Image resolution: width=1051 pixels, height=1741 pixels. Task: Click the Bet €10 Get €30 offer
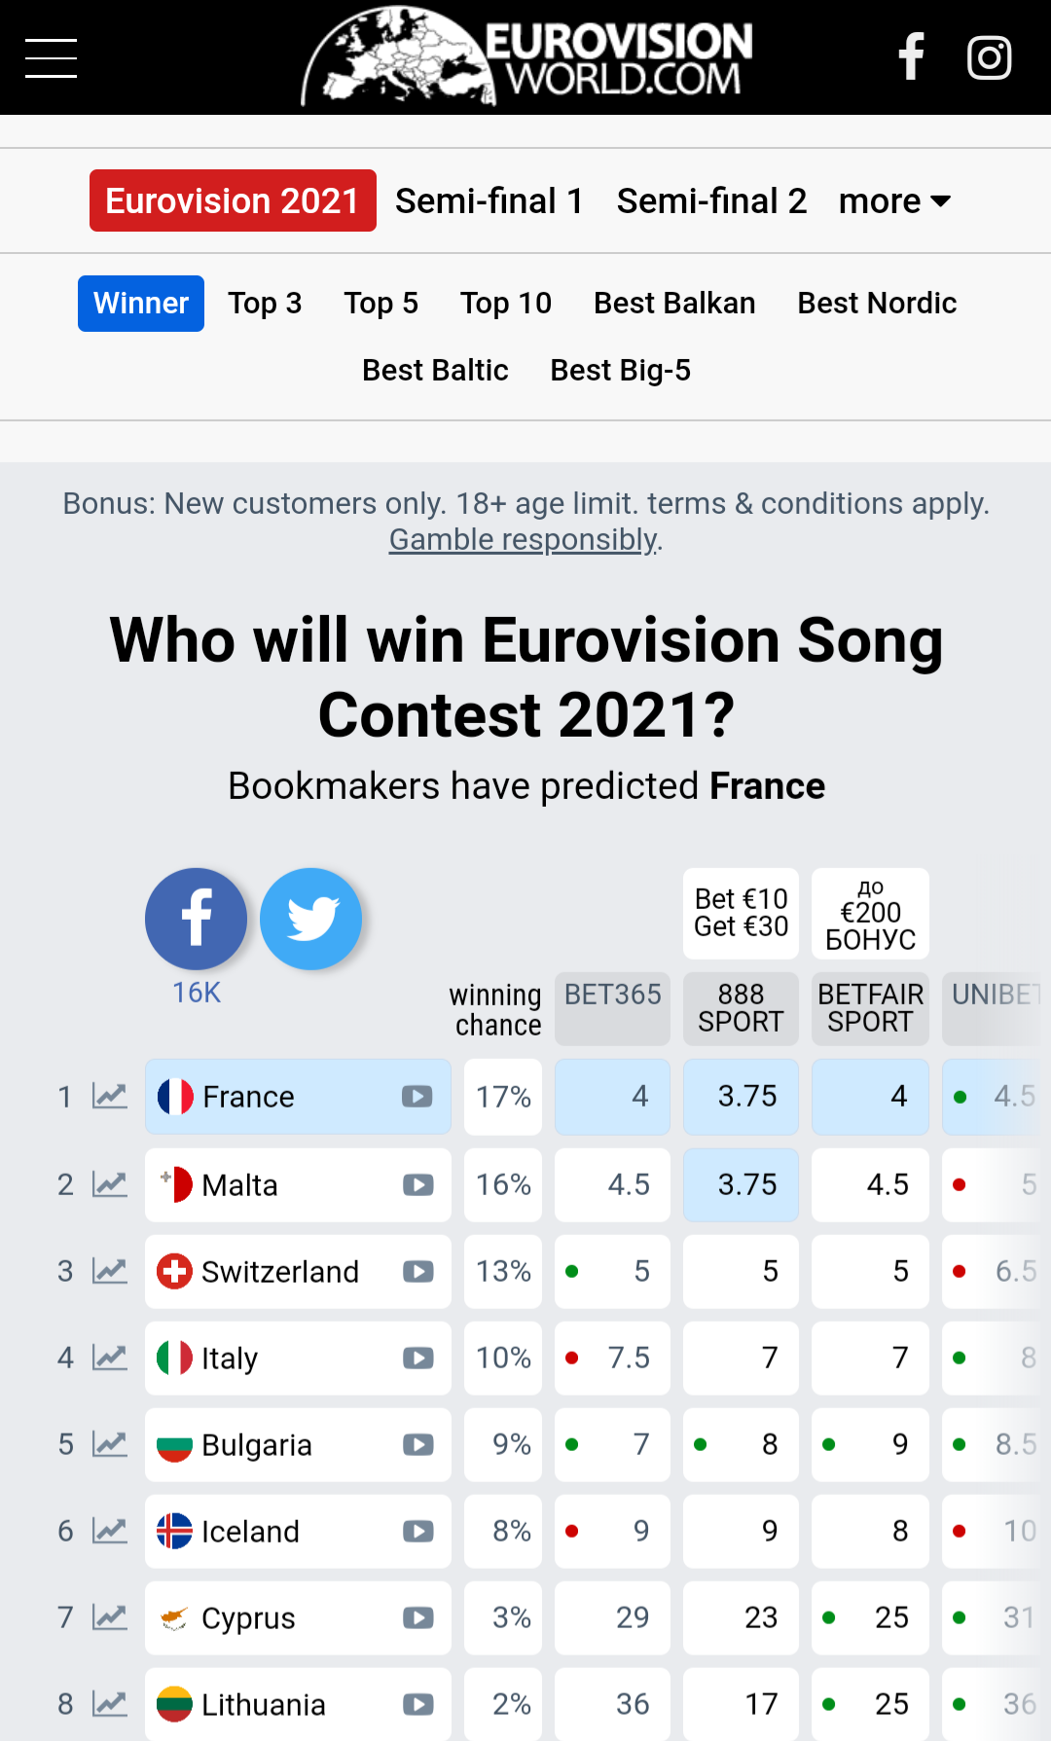(x=741, y=913)
